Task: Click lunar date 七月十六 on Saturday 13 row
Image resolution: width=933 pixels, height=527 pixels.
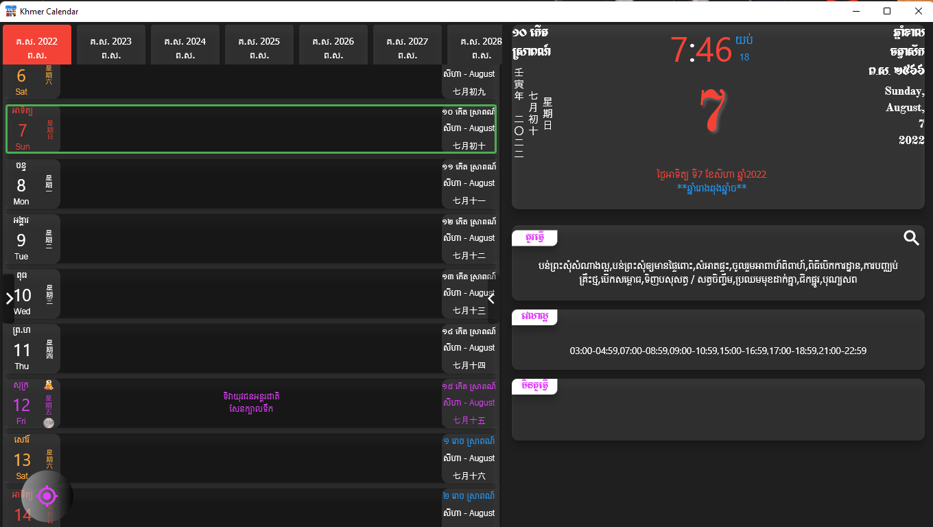Action: coord(469,475)
